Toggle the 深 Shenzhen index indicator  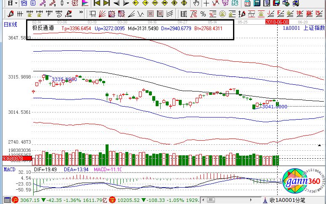113,200
